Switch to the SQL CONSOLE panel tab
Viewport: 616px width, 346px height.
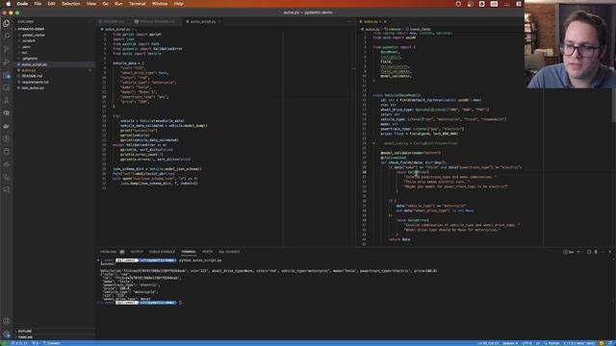coord(229,252)
